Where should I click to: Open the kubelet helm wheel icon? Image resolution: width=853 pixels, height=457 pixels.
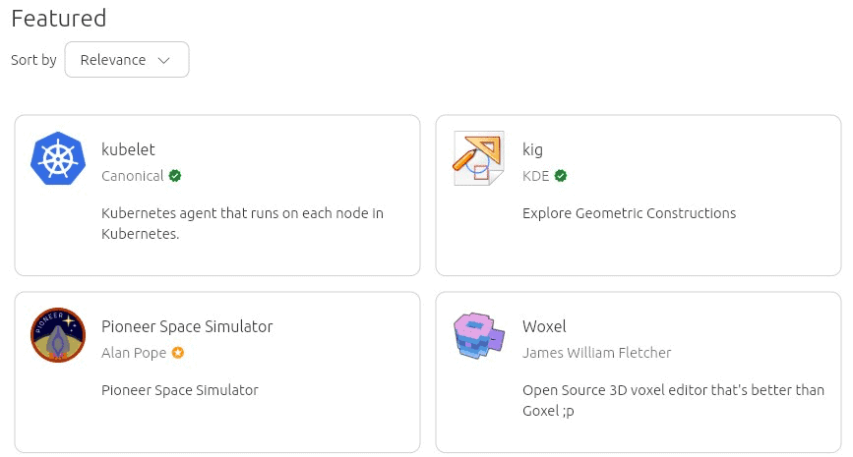pyautogui.click(x=58, y=158)
